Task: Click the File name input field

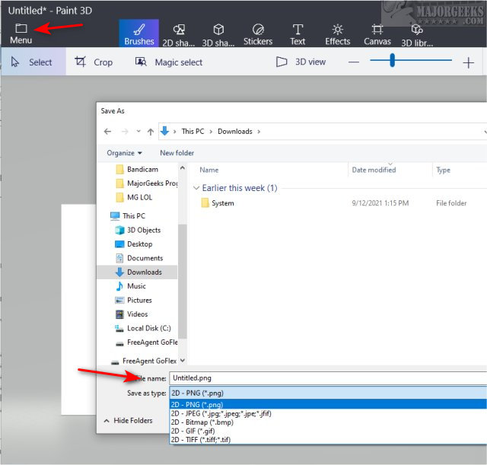Action: 328,378
